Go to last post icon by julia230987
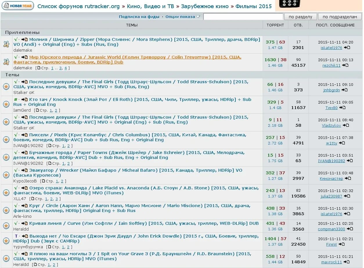364x268 pixels. [347, 196]
